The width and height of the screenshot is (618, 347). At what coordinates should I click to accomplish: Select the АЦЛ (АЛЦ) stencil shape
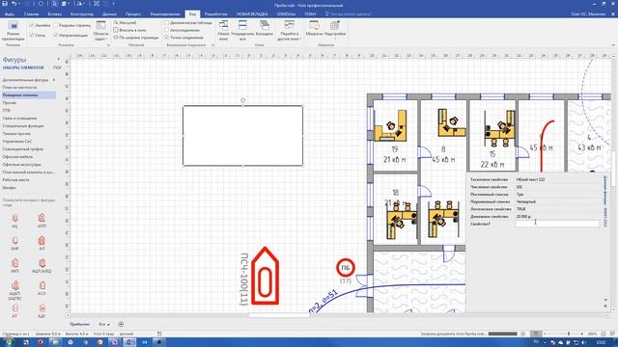pyautogui.click(x=42, y=266)
